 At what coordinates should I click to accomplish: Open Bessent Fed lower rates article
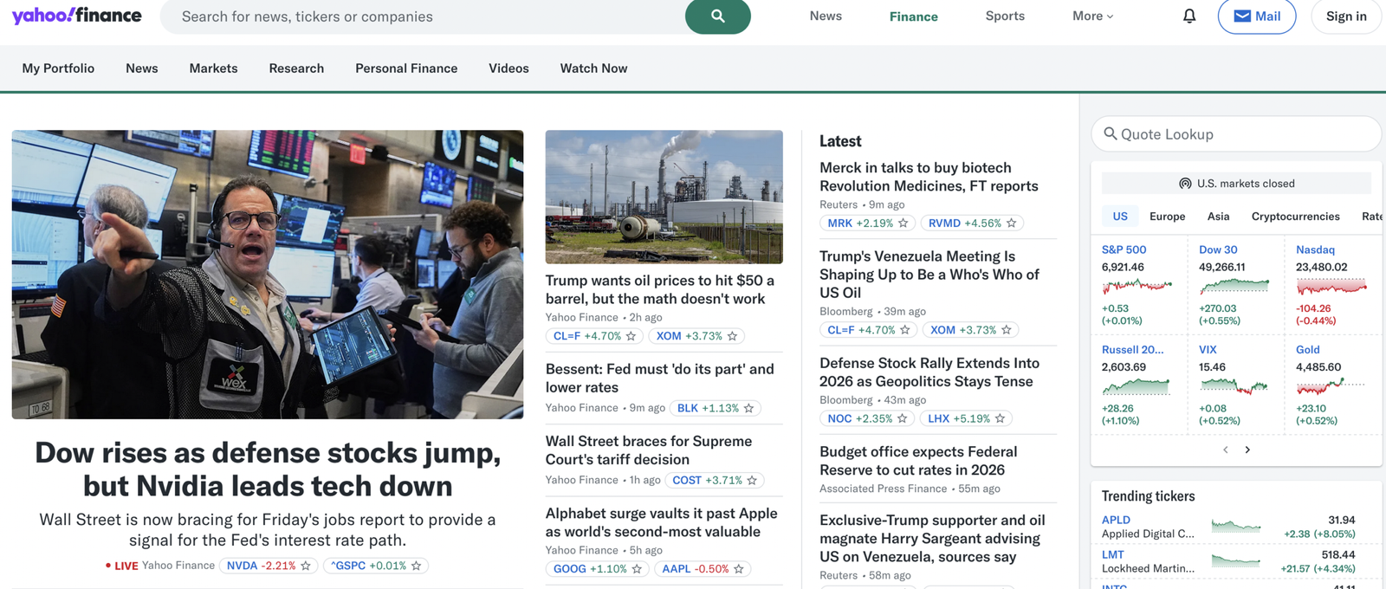pyautogui.click(x=659, y=379)
